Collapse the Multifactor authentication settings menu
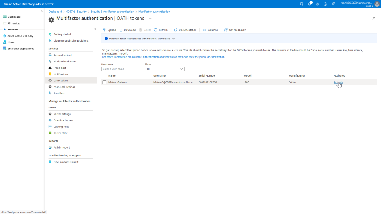The height and width of the screenshot is (214, 381). click(95, 29)
